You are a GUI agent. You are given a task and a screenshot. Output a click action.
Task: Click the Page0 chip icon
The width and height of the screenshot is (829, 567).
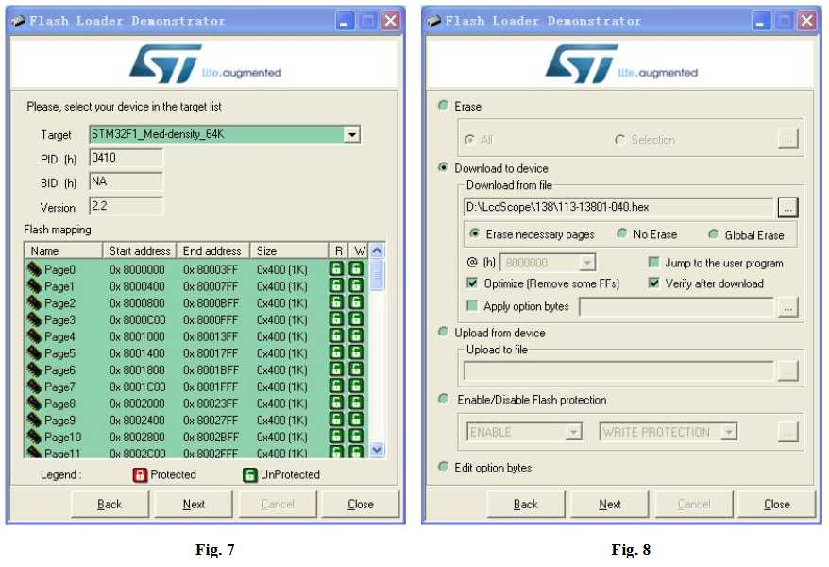point(34,269)
